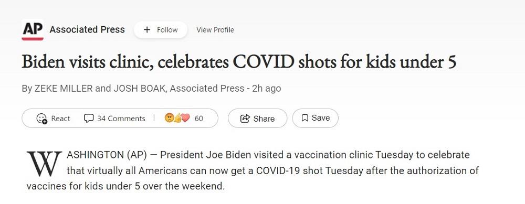Click the thumbs up reaction emoji

(178, 118)
